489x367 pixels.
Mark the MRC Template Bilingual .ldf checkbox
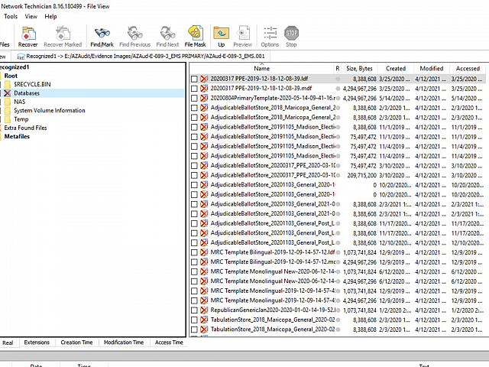coord(194,252)
